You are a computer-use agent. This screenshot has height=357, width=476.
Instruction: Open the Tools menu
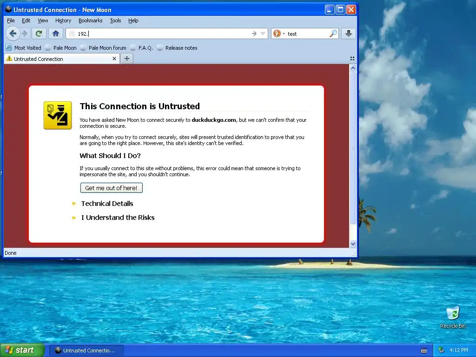tap(115, 20)
